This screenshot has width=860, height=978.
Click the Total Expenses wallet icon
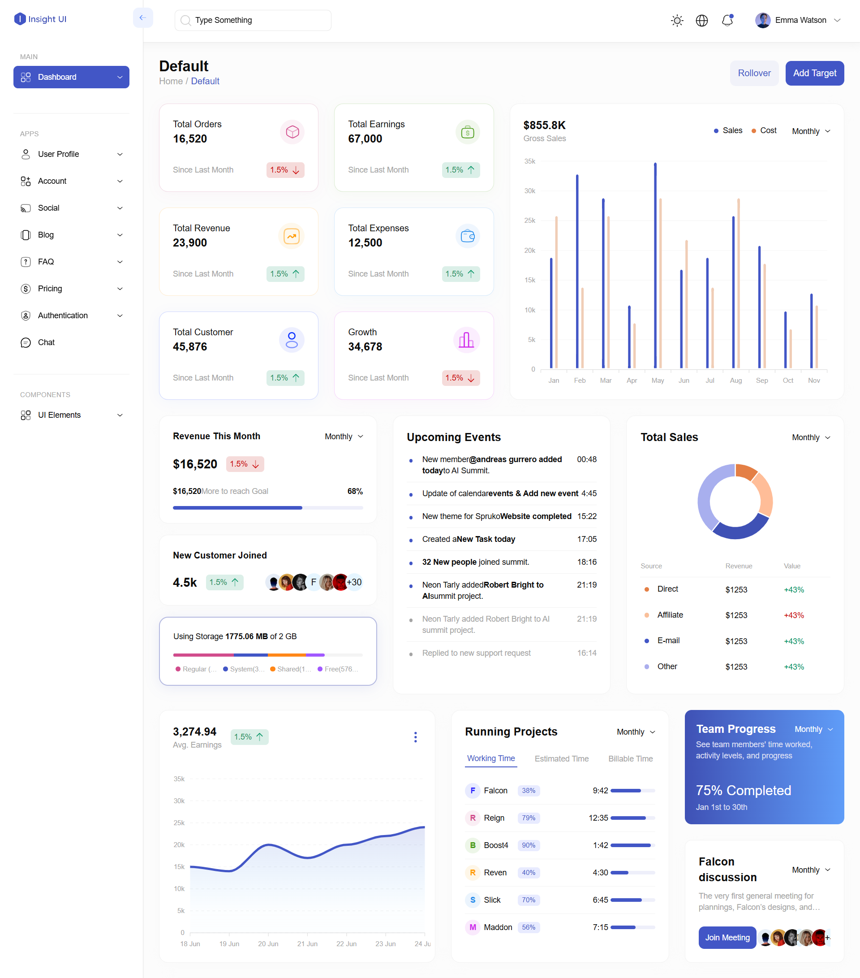point(467,236)
